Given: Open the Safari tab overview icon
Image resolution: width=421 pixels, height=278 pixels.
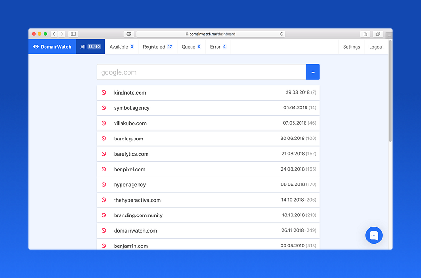Looking at the screenshot, I should coord(377,33).
